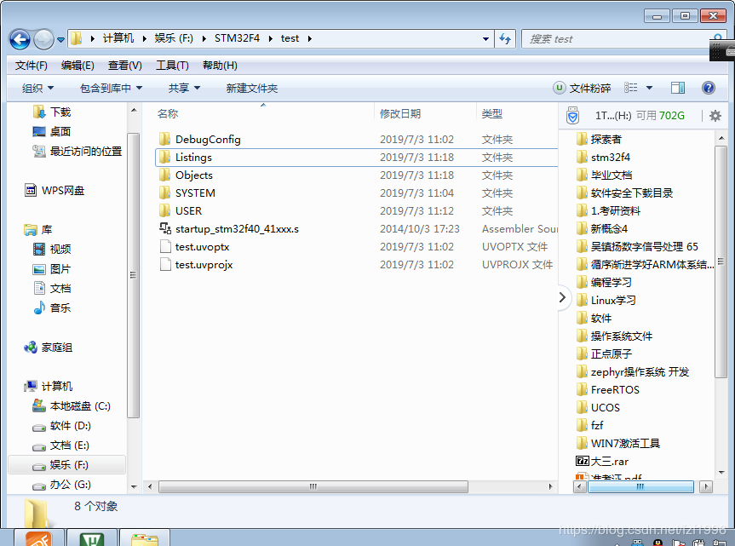Screen dimensions: 735x546
Task: Open WIN7激活工具 folder in side panel
Action: point(625,443)
